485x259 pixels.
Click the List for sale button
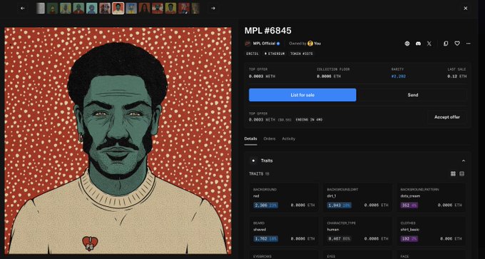coord(302,95)
